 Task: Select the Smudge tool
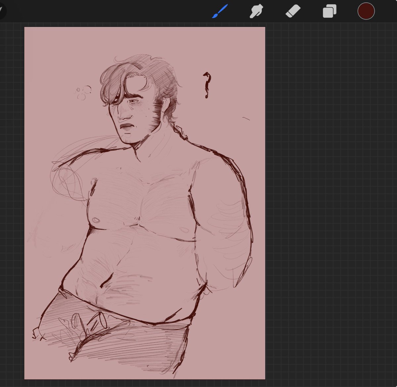point(256,12)
